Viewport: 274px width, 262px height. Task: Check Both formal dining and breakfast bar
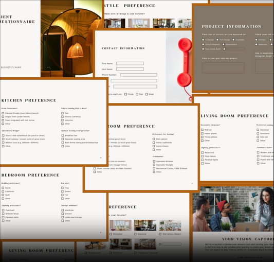63,143
